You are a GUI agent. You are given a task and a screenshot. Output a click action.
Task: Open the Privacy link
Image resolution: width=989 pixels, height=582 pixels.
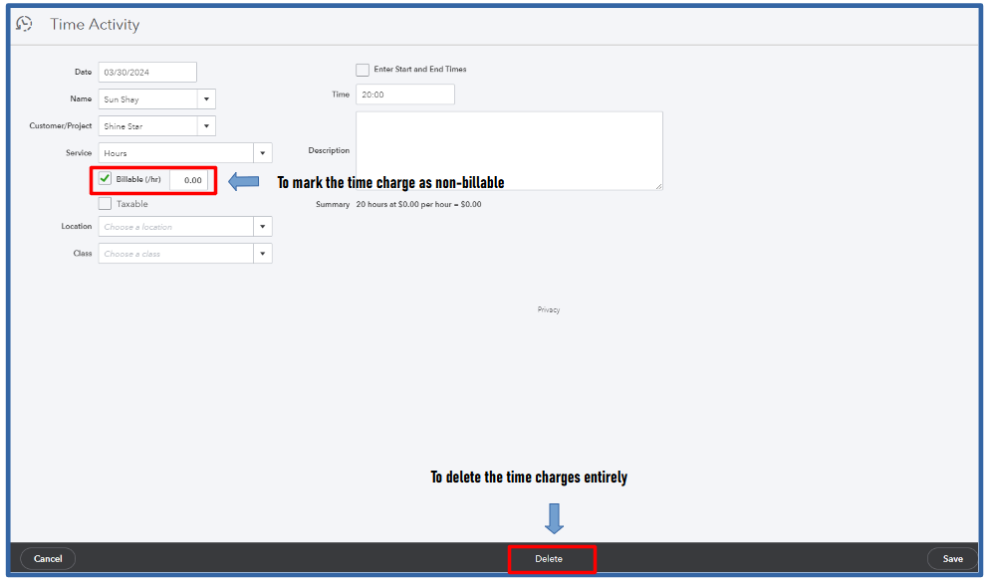(549, 309)
